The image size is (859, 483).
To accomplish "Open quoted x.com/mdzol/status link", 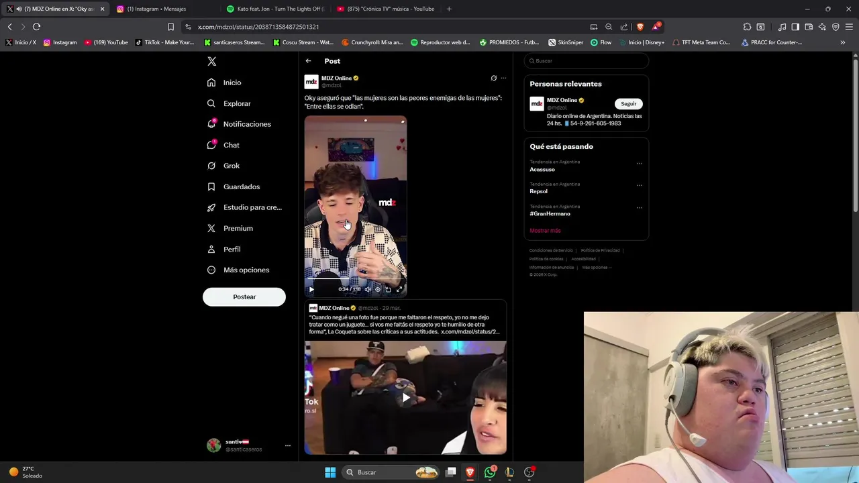I will (x=470, y=332).
